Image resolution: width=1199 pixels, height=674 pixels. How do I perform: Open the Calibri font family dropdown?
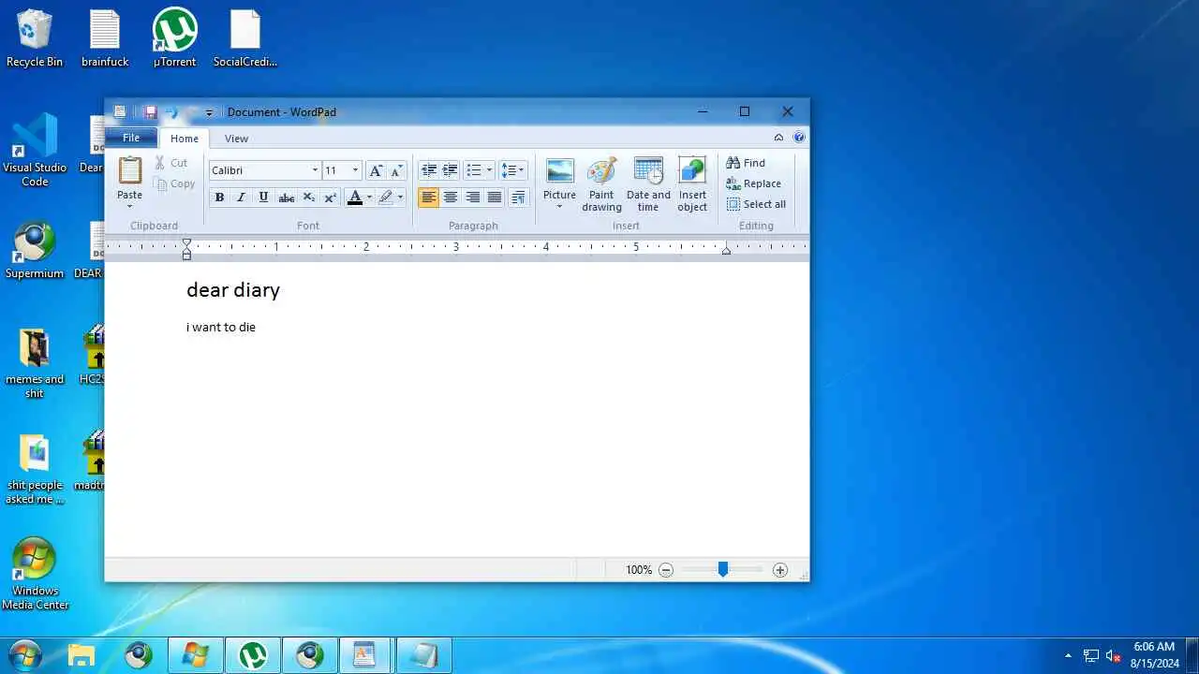pos(315,170)
